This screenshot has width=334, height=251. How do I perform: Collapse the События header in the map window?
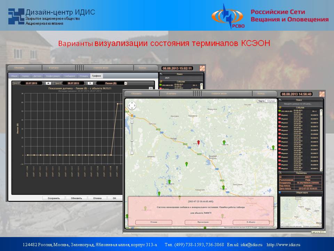coord(301,108)
